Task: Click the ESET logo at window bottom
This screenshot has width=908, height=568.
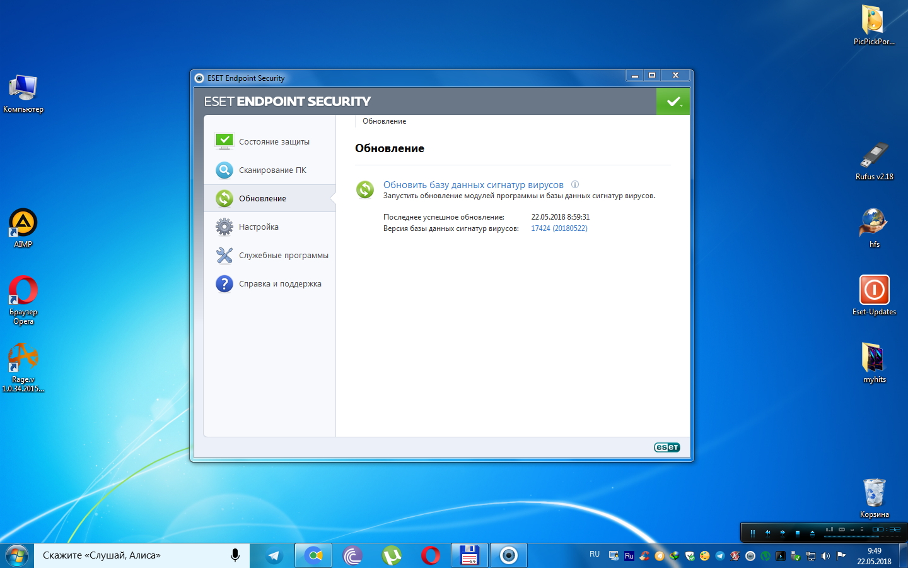Action: click(667, 447)
